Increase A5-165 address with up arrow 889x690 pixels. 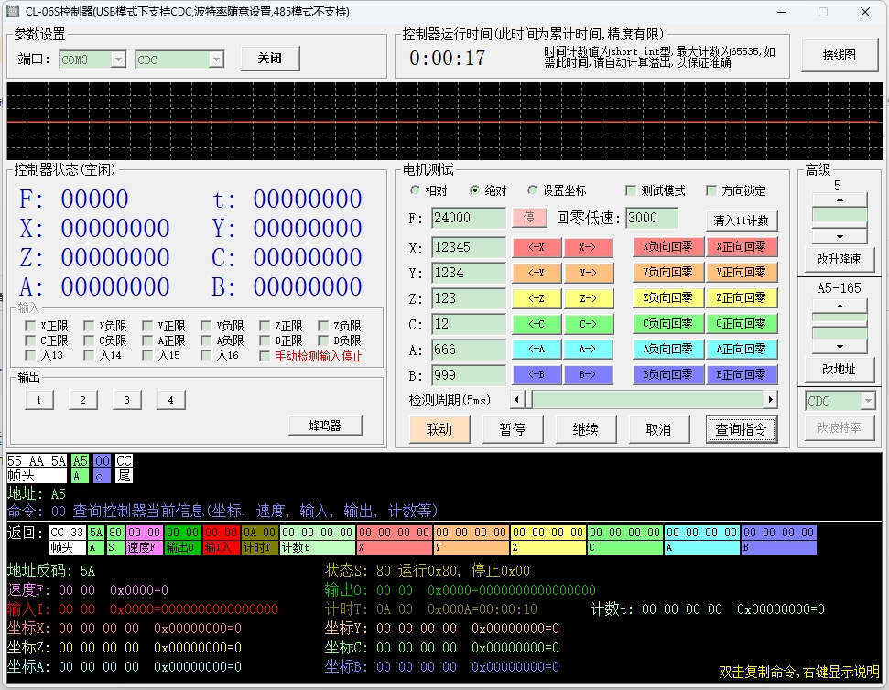pos(840,306)
